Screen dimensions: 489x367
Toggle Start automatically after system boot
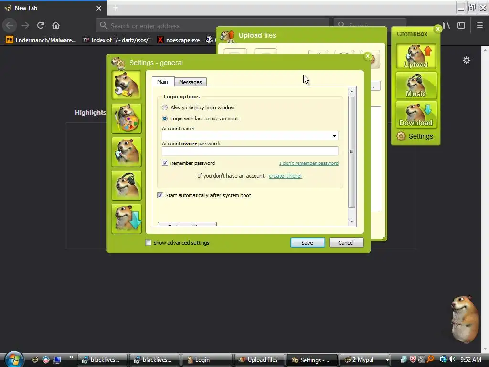tap(160, 195)
